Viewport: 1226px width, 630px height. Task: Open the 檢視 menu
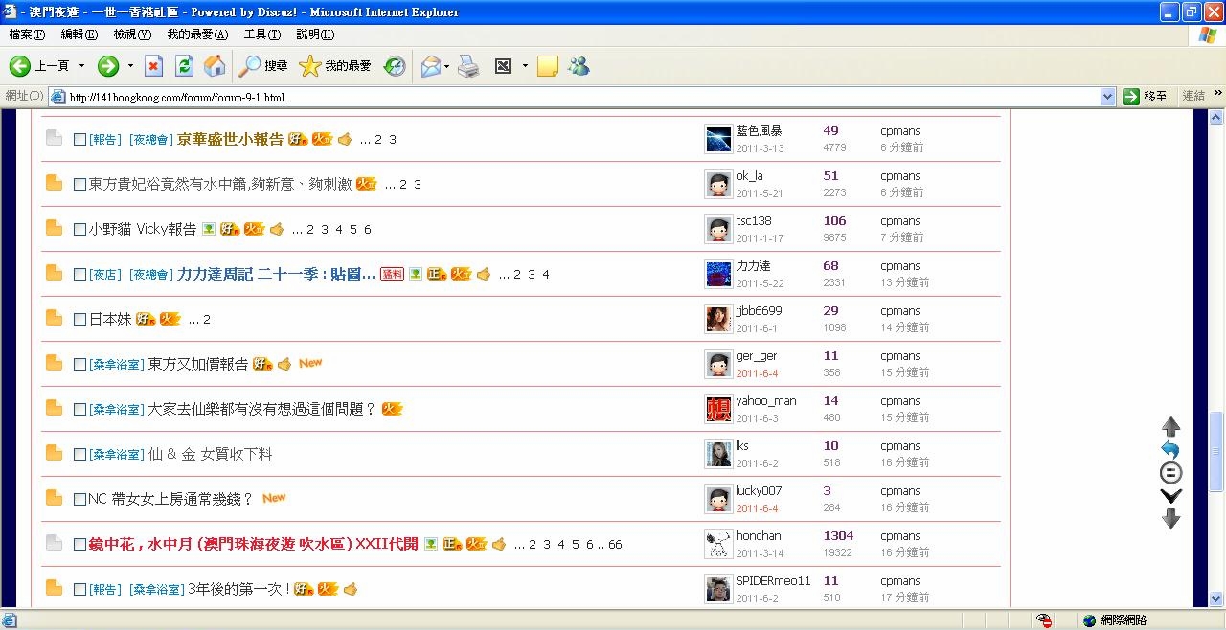pos(132,34)
